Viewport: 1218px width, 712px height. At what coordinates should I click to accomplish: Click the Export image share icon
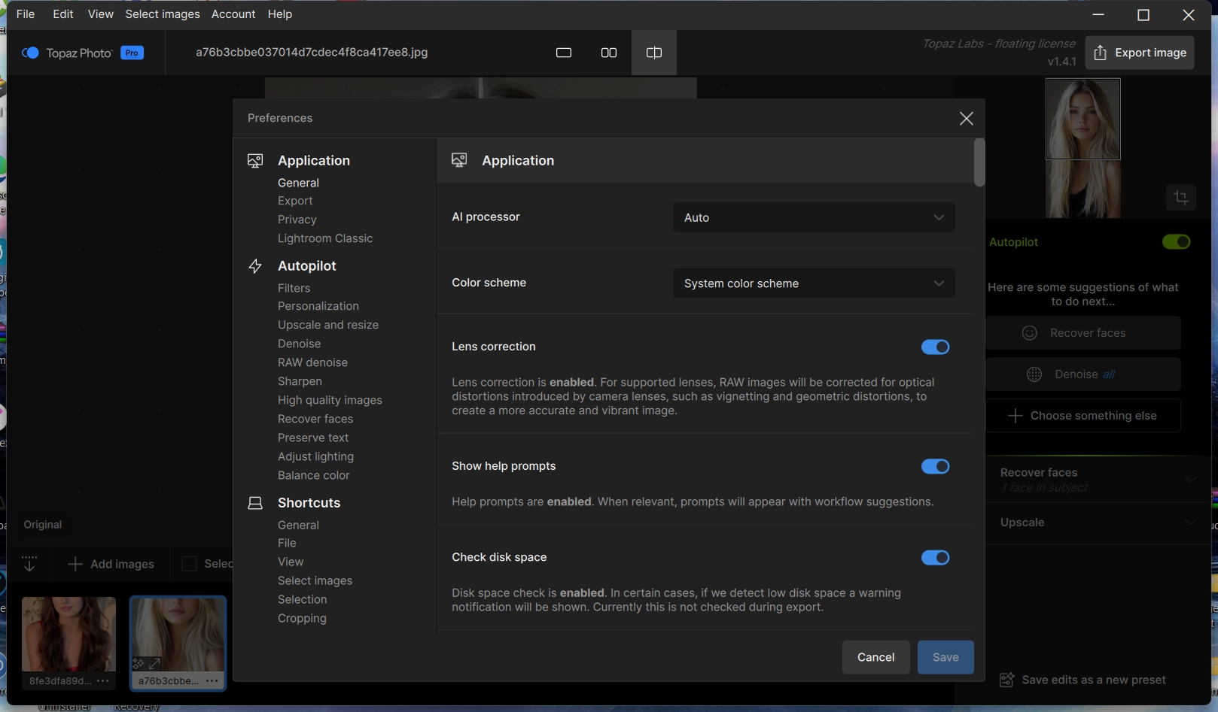point(1100,53)
